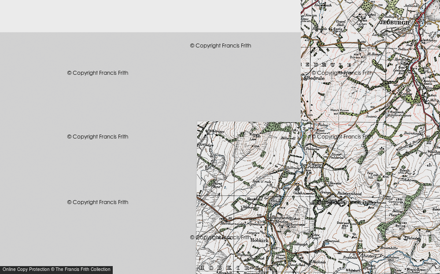Pick the Chesters place name
The image size is (440, 274).
point(368,256)
